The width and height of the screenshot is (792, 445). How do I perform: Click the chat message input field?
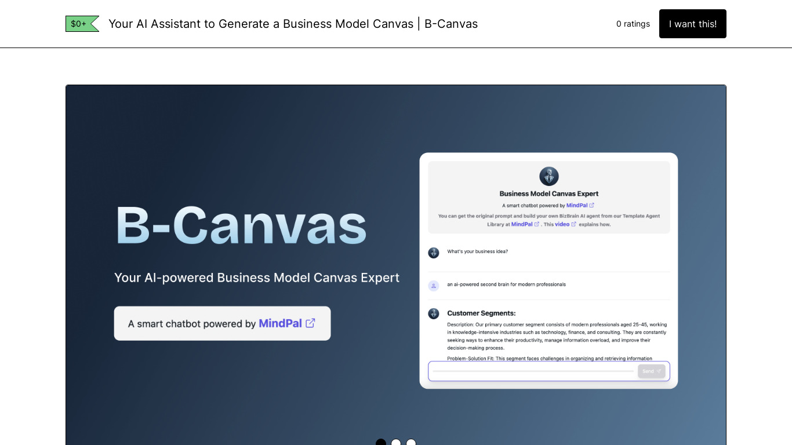pyautogui.click(x=533, y=371)
